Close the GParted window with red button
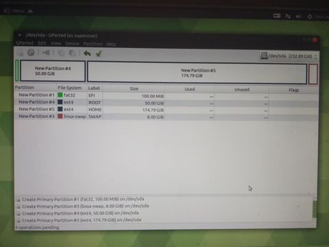The width and height of the screenshot is (329, 247). 315,40
